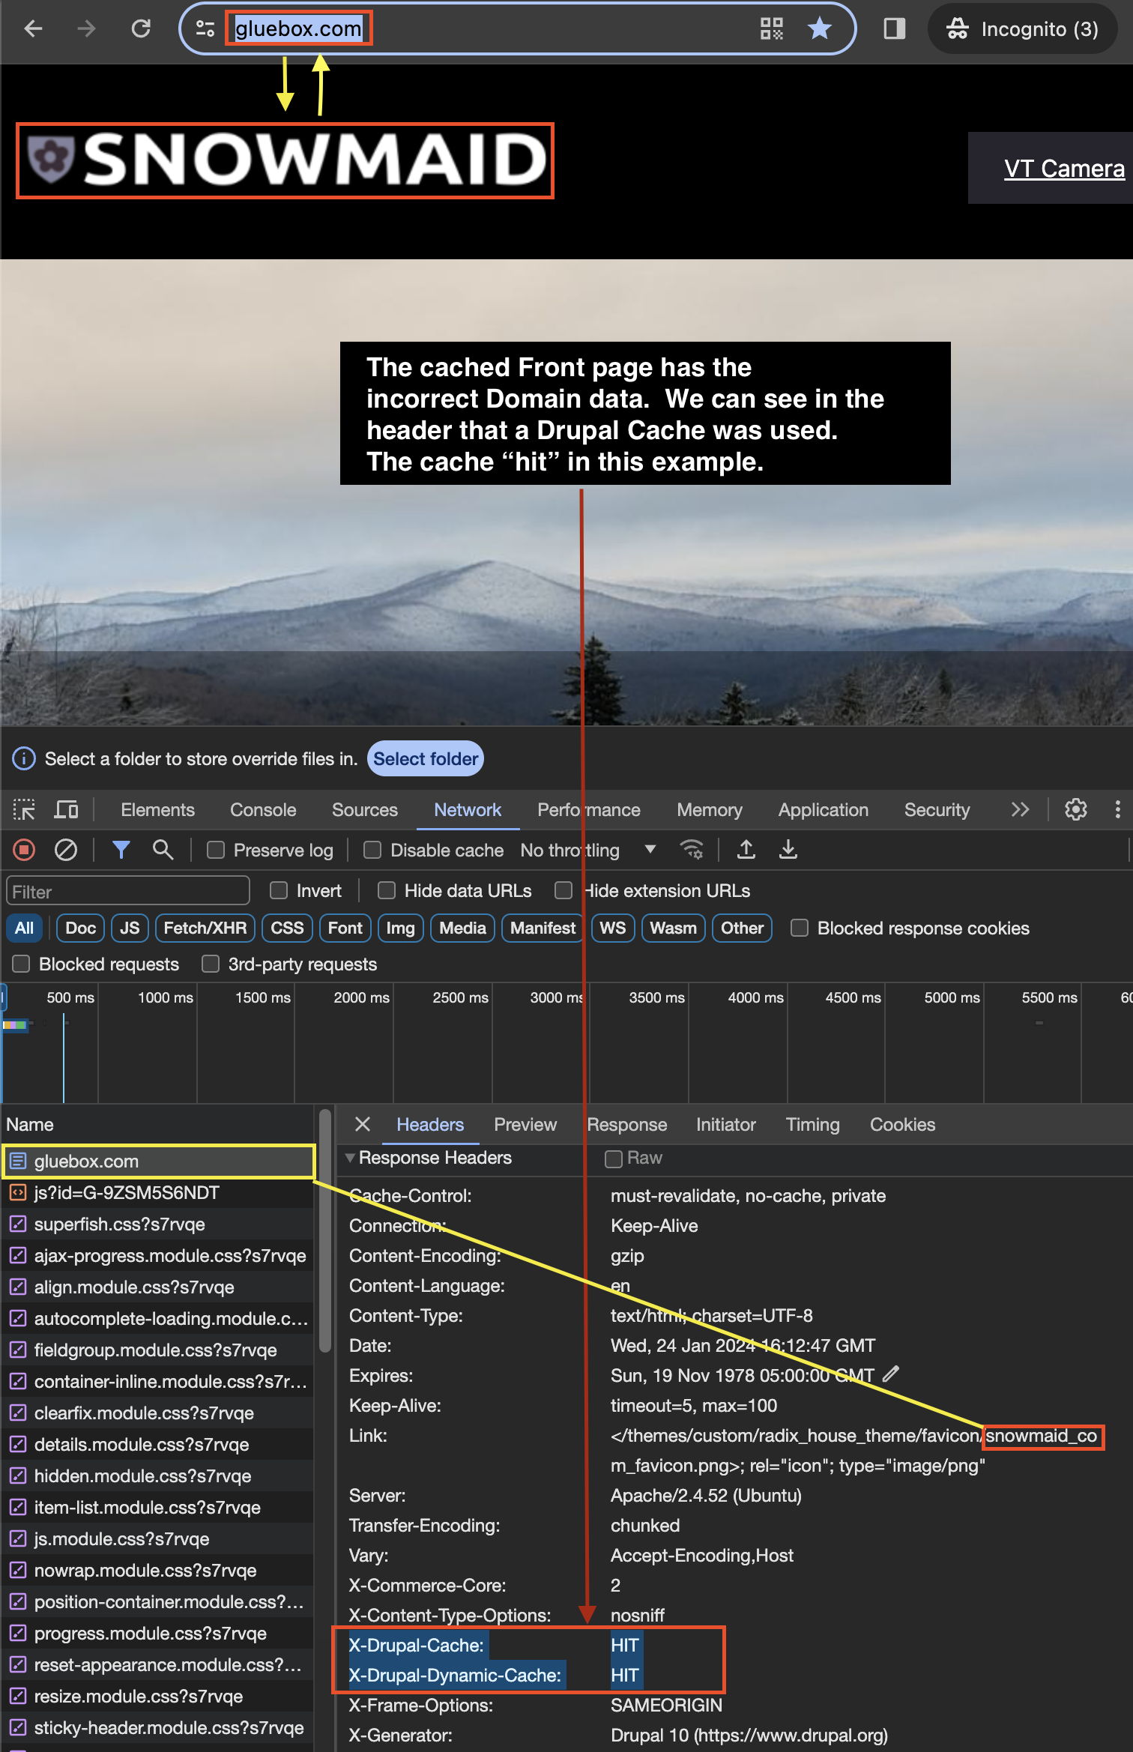
Task: Enable Preserve log checkbox
Action: coord(216,850)
